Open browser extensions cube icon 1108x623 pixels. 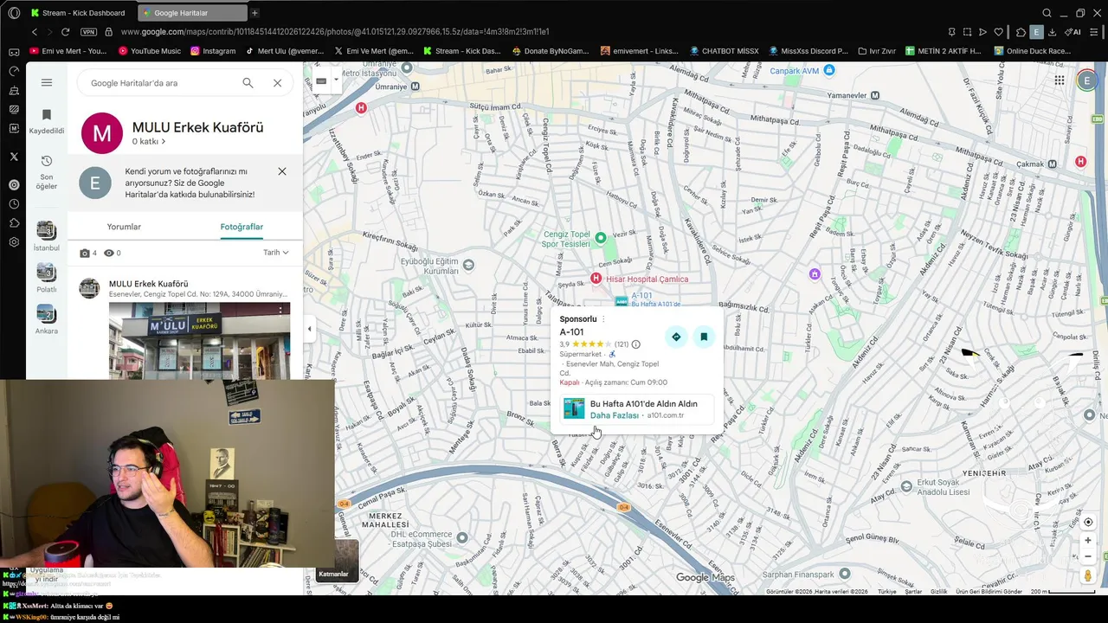(1021, 32)
